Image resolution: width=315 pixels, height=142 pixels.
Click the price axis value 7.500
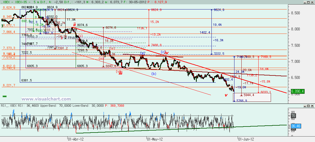point(296,45)
